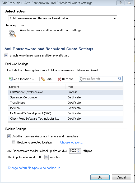135x183 pixels.
Task: Uncheck Automatic Restore and Remediate
Action: tap(9, 136)
